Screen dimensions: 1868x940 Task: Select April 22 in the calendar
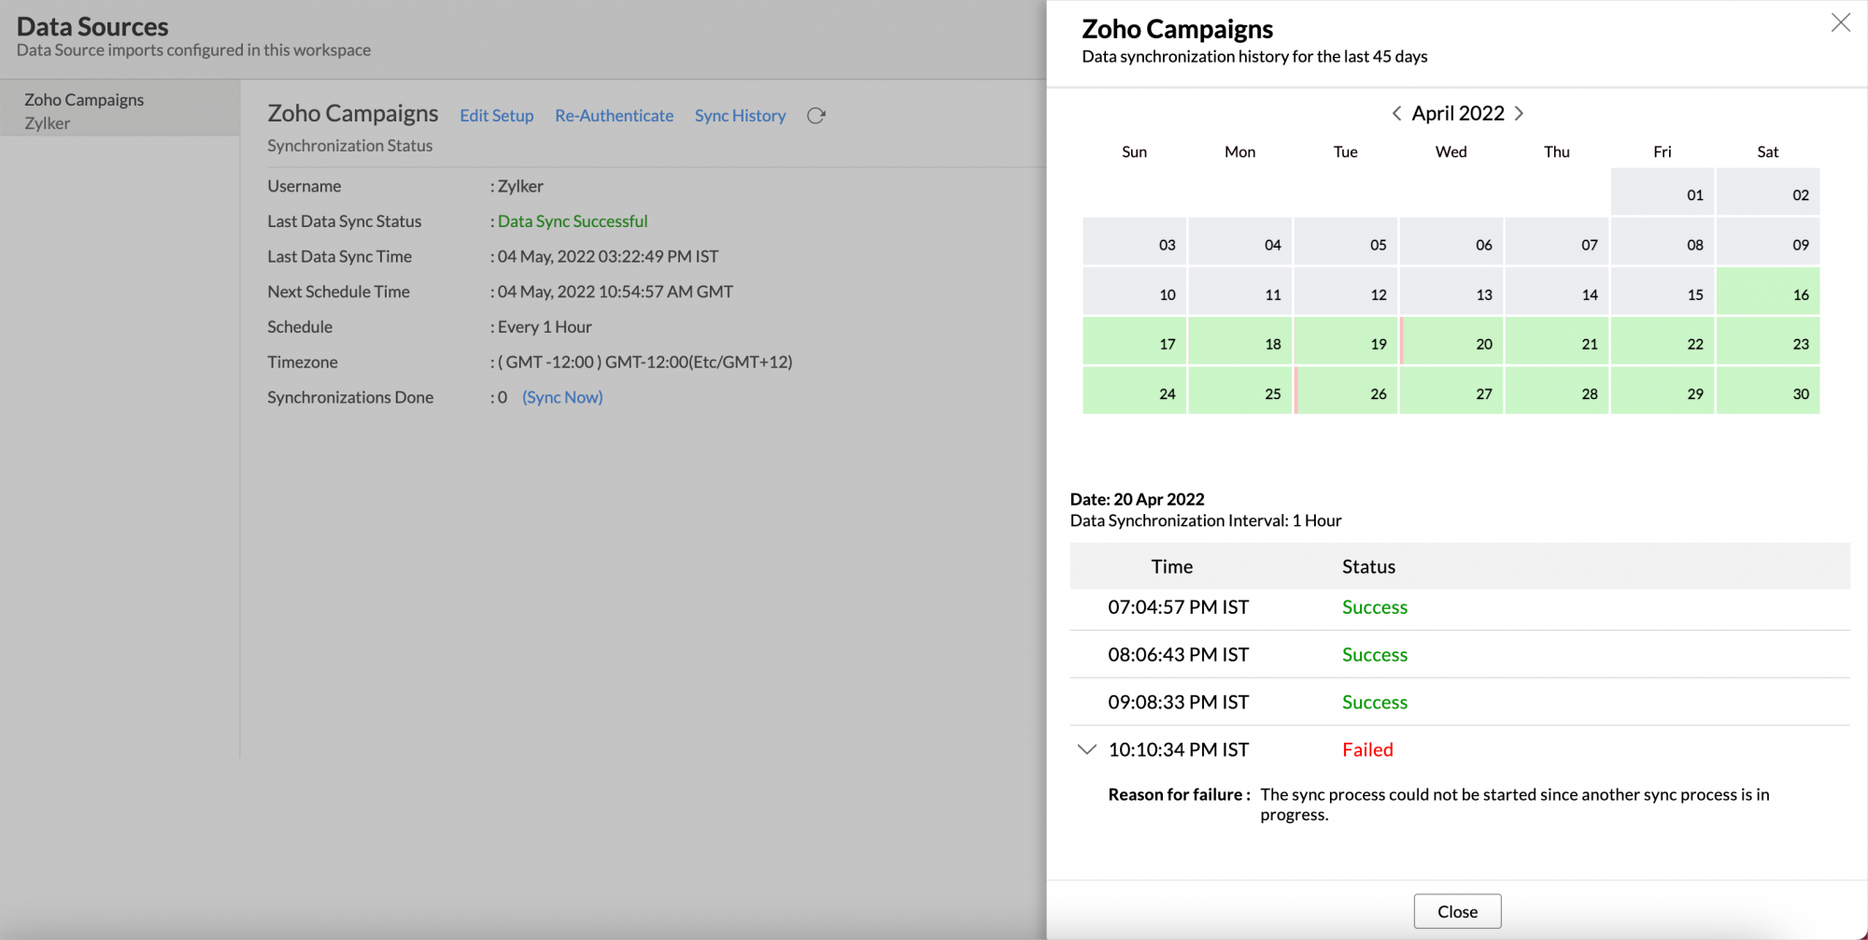(x=1663, y=342)
